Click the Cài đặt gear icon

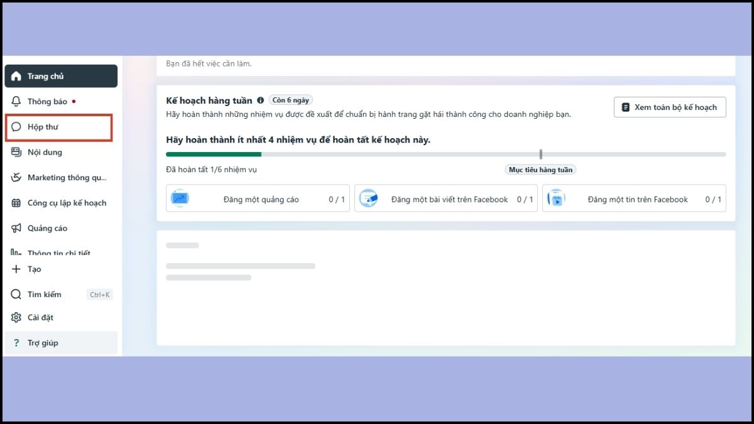(16, 317)
